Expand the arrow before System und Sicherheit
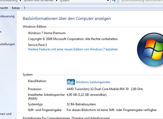The image size is (163, 119). coord(20,1)
